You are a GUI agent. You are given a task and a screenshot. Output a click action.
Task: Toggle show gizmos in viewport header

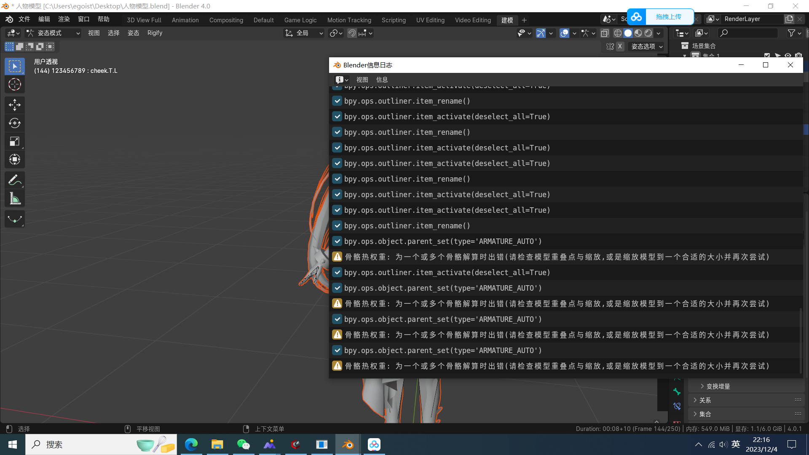(x=541, y=33)
